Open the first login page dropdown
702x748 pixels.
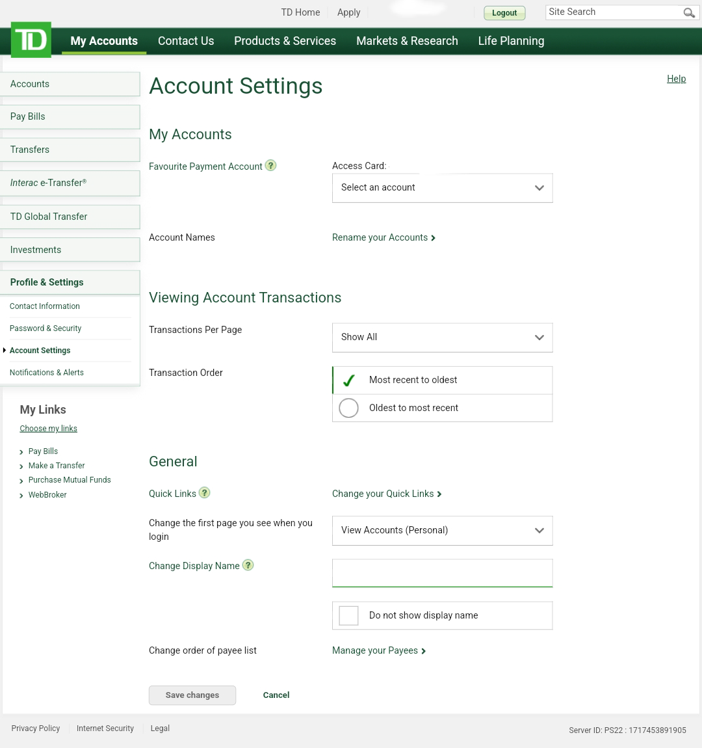[x=442, y=531]
